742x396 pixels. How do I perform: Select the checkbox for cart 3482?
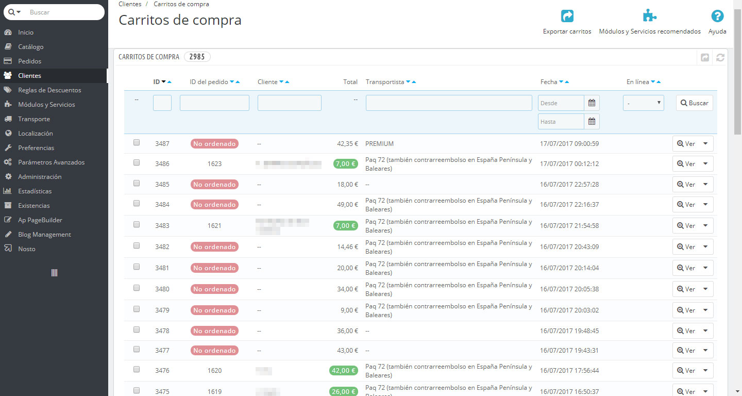tap(137, 245)
